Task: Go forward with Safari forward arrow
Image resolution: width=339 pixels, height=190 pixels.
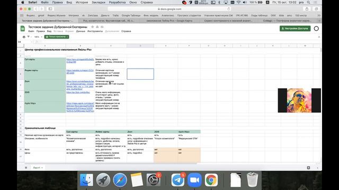Action: (41, 9)
